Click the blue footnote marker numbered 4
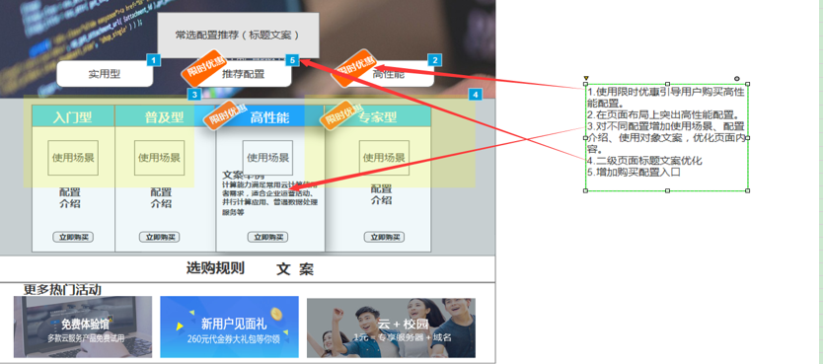 pyautogui.click(x=475, y=95)
